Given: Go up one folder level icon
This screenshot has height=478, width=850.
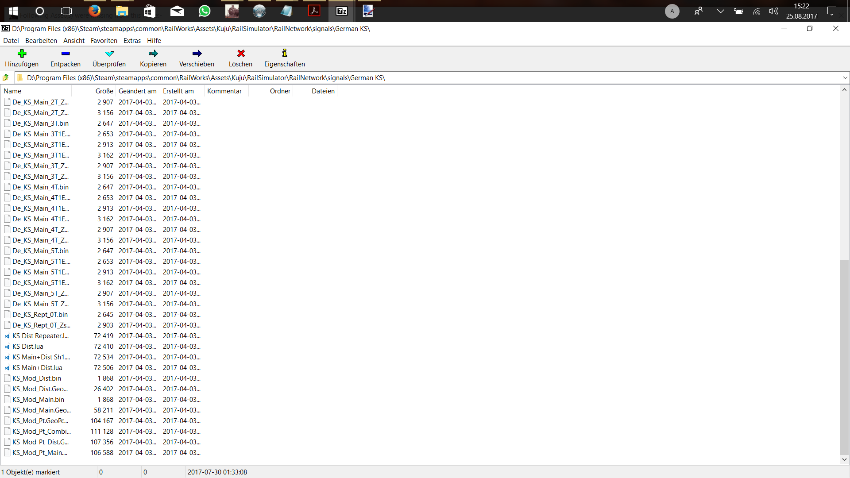Looking at the screenshot, I should click(6, 78).
